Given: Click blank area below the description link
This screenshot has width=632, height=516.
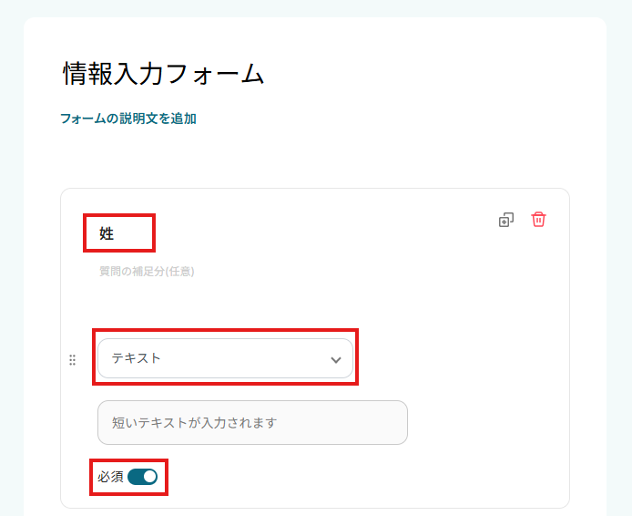Looking at the screenshot, I should point(273,157).
